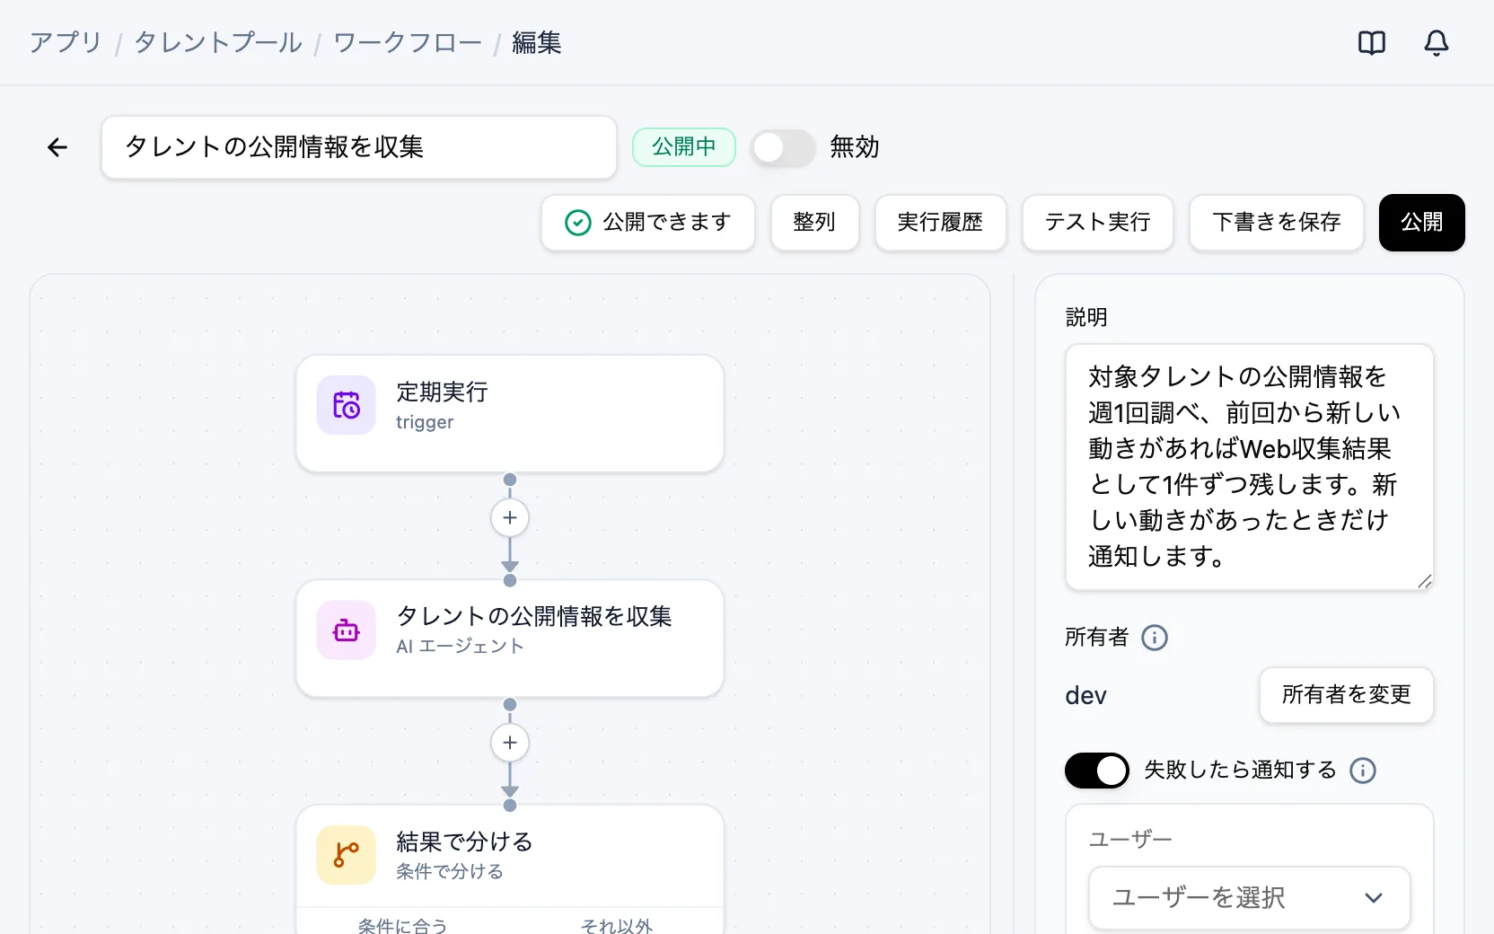Open 実行履歴
The image size is (1494, 934).
click(x=941, y=222)
